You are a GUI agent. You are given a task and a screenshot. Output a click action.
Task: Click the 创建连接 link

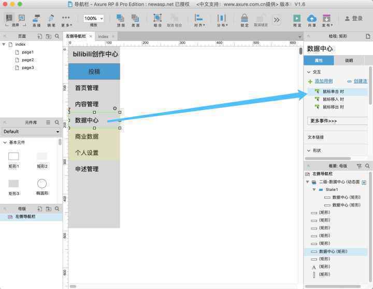click(x=360, y=81)
